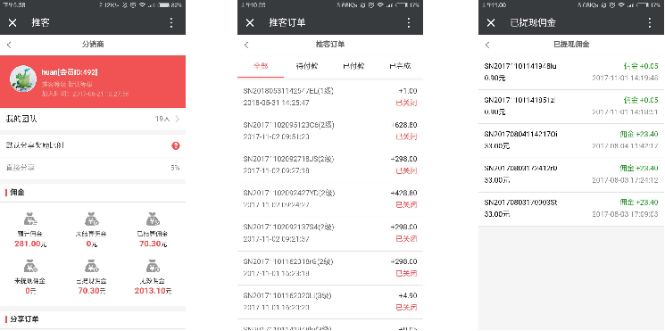Open order SN20171102092427YD(2级)
The width and height of the screenshot is (665, 331).
pos(330,199)
